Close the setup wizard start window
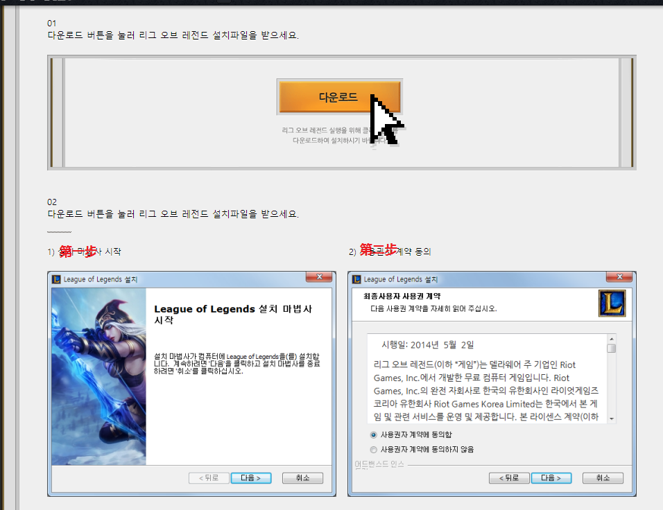 [318, 278]
